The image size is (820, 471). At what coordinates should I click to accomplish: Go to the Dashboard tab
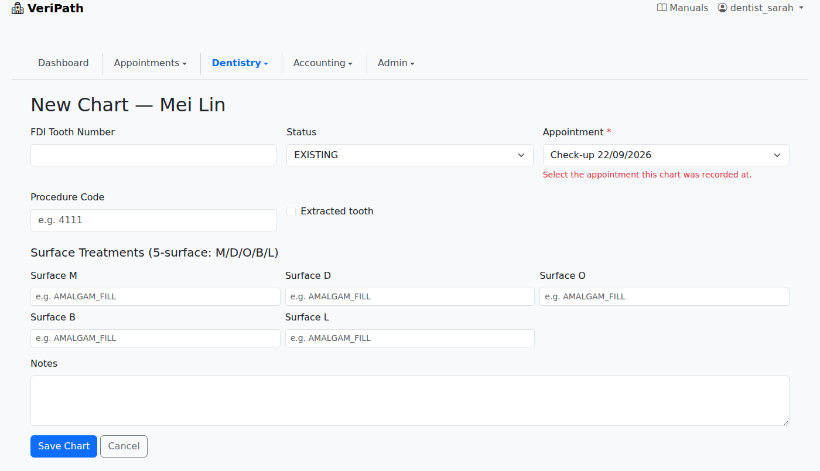[63, 63]
